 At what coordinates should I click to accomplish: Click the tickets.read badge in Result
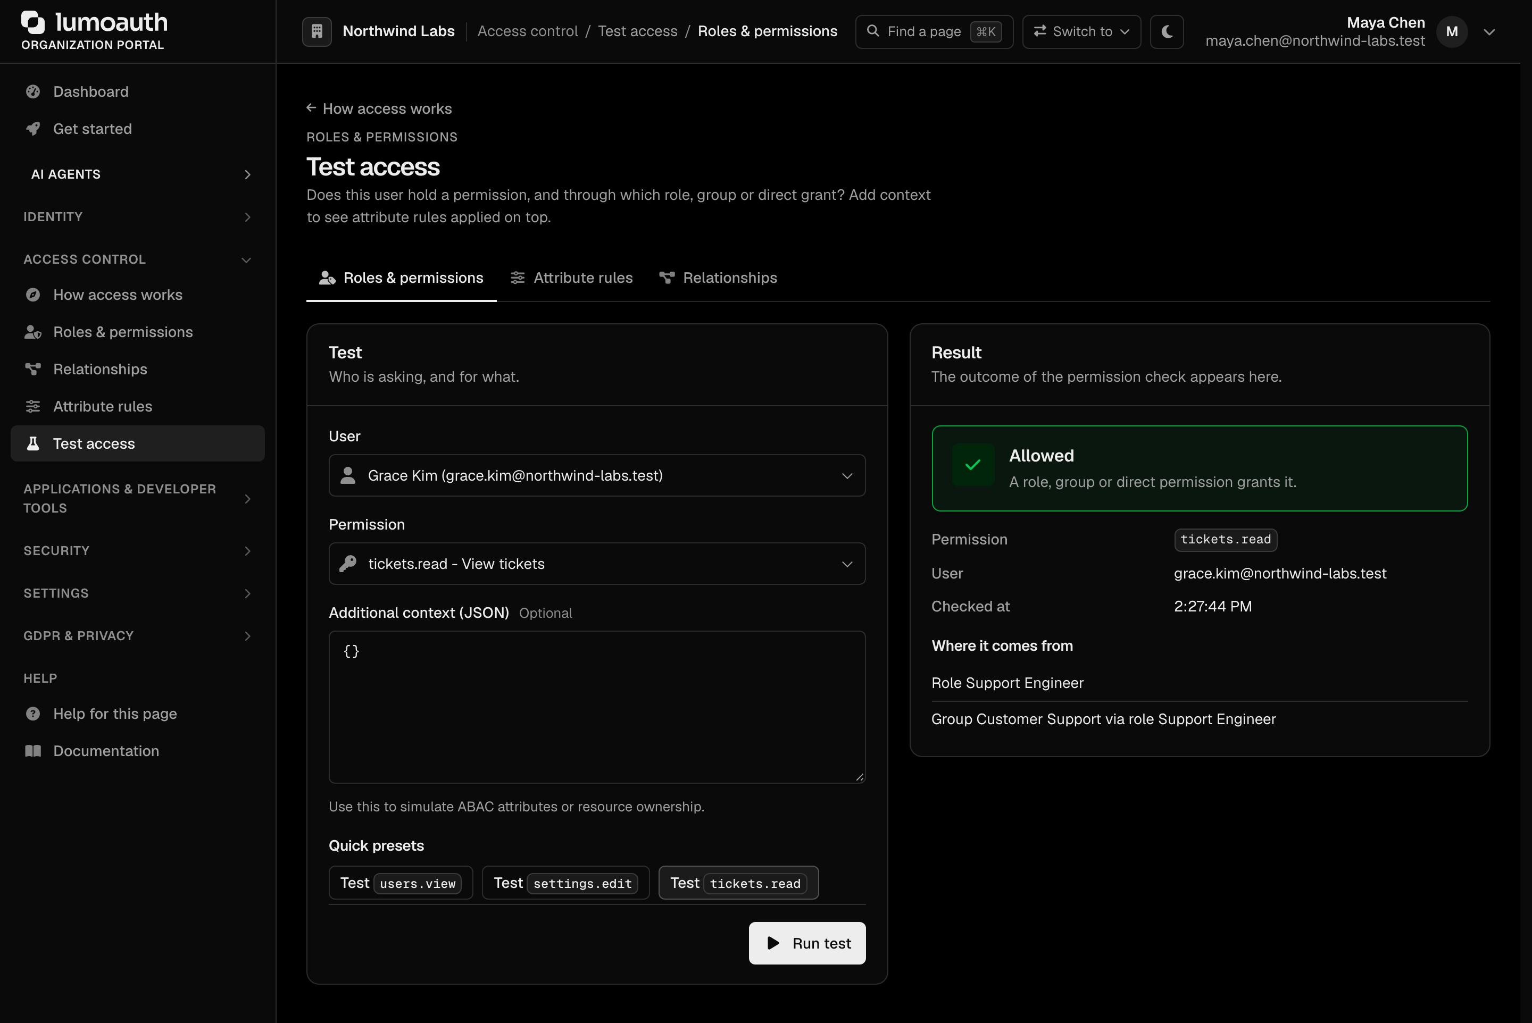point(1225,540)
